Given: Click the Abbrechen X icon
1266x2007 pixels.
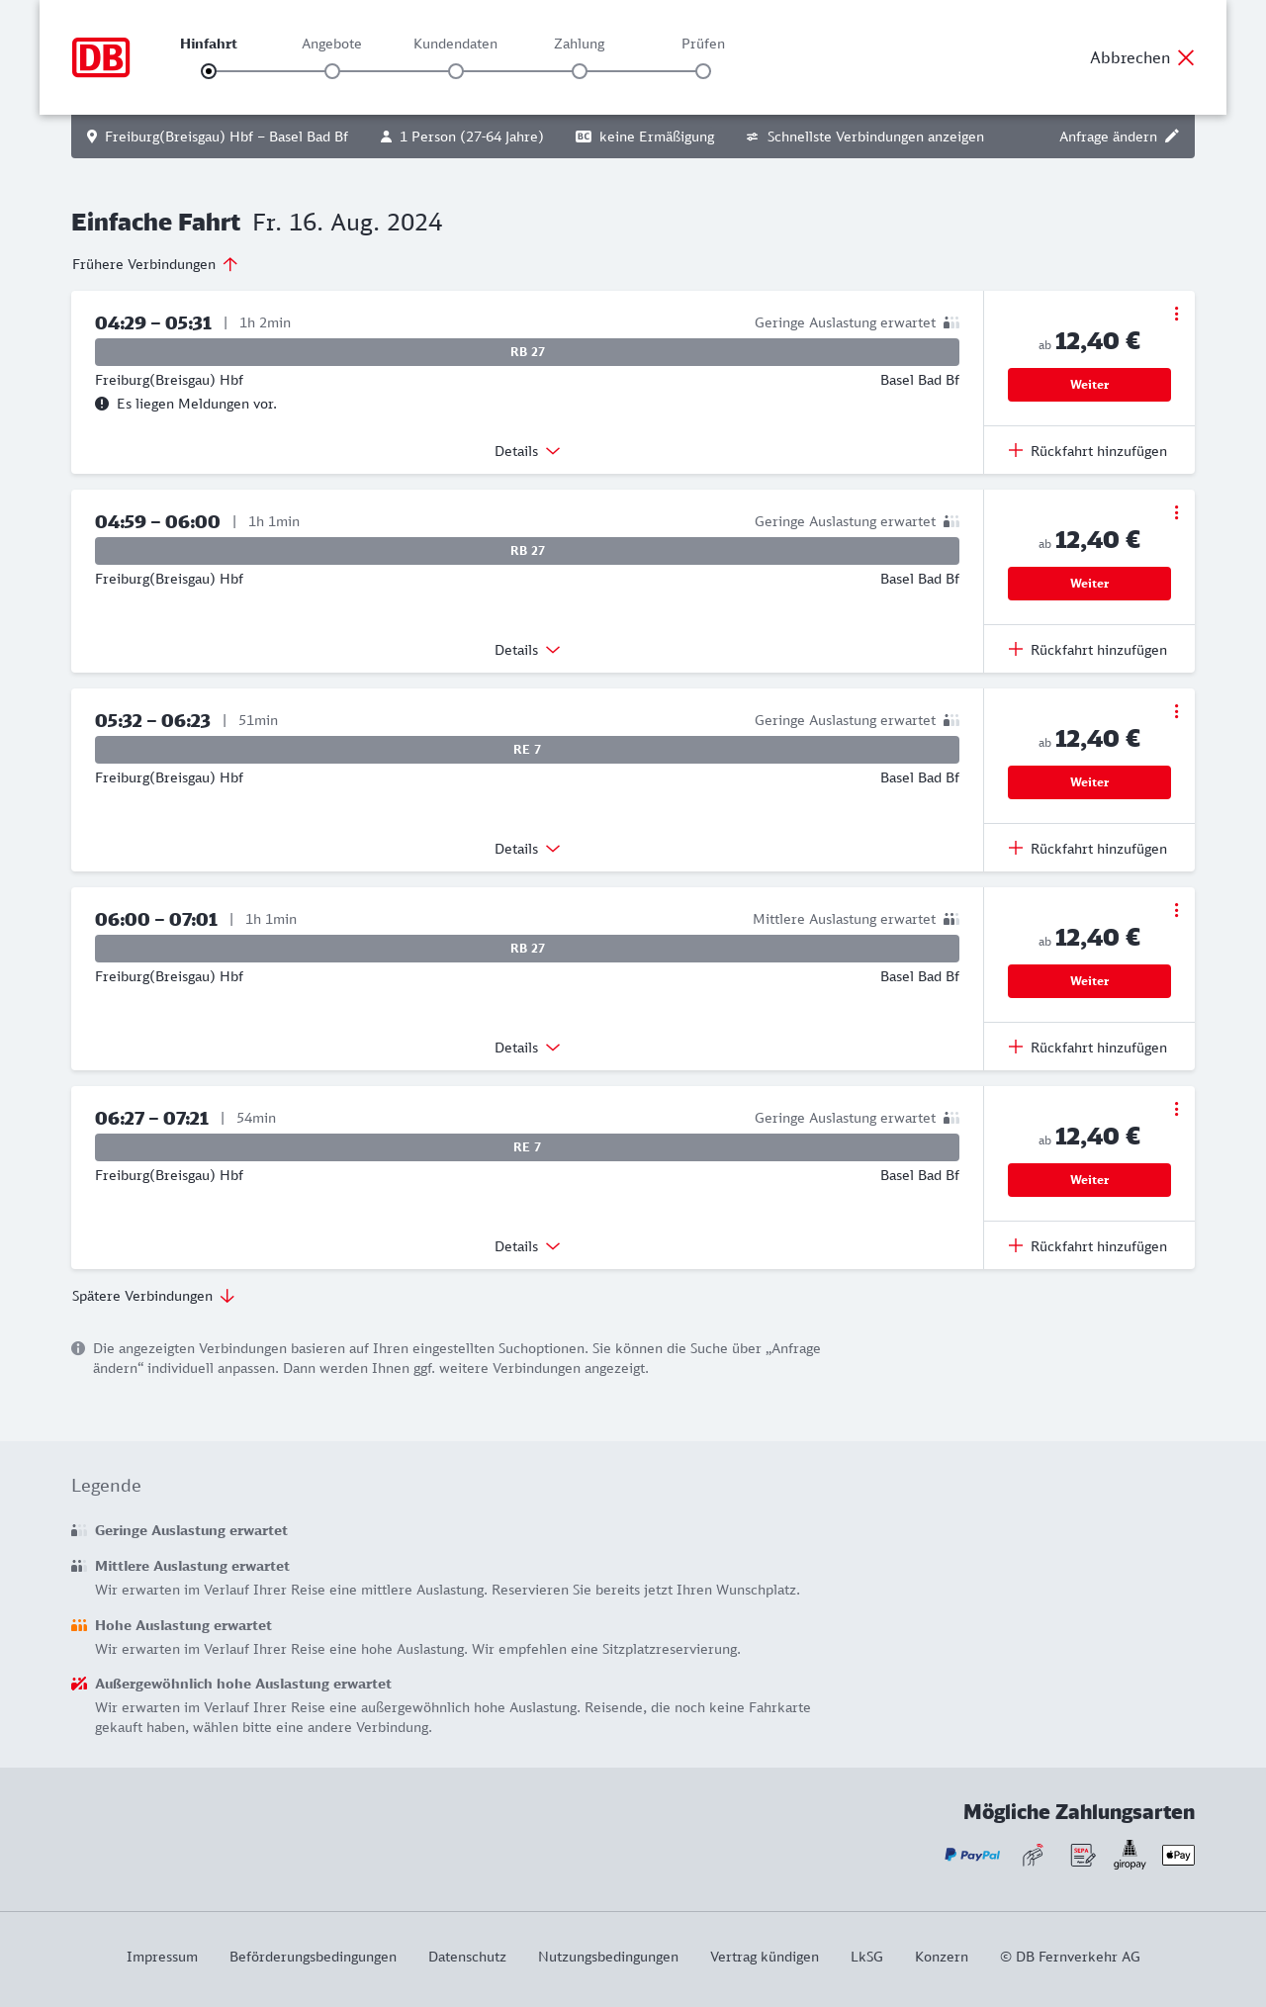Looking at the screenshot, I should tap(1186, 57).
